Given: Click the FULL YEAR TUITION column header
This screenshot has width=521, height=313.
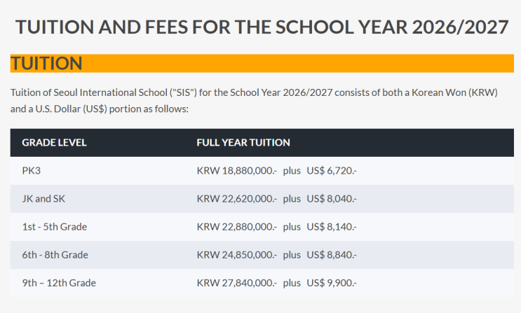Looking at the screenshot, I should [x=243, y=142].
